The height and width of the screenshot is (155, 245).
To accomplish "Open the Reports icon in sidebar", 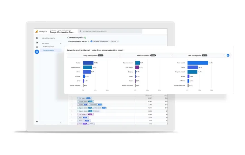I will (37, 42).
